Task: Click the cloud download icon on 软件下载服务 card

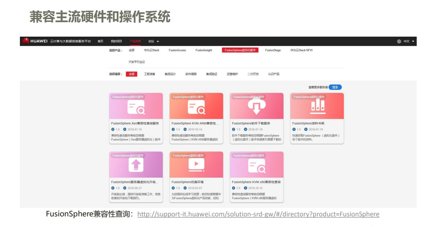Action: coord(257,107)
